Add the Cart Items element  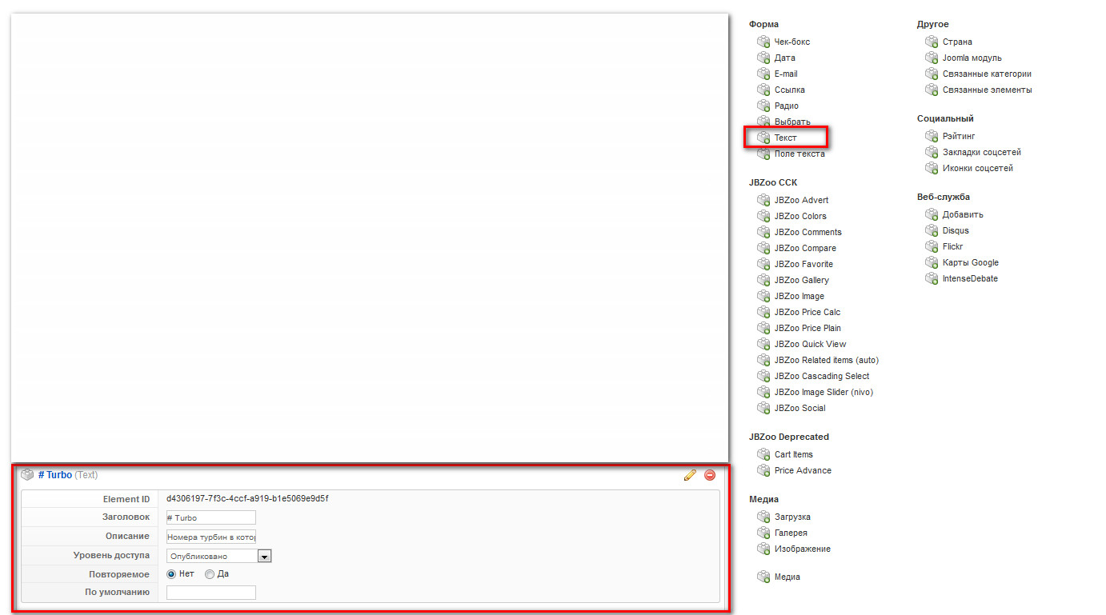793,454
